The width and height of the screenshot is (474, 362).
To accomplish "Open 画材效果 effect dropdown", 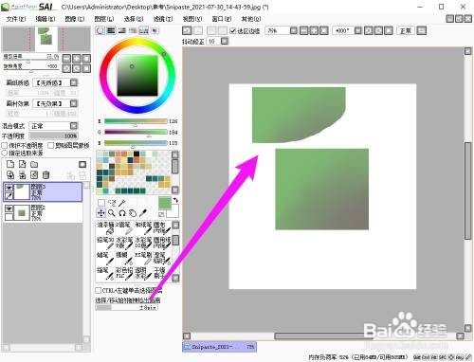I will [74, 103].
